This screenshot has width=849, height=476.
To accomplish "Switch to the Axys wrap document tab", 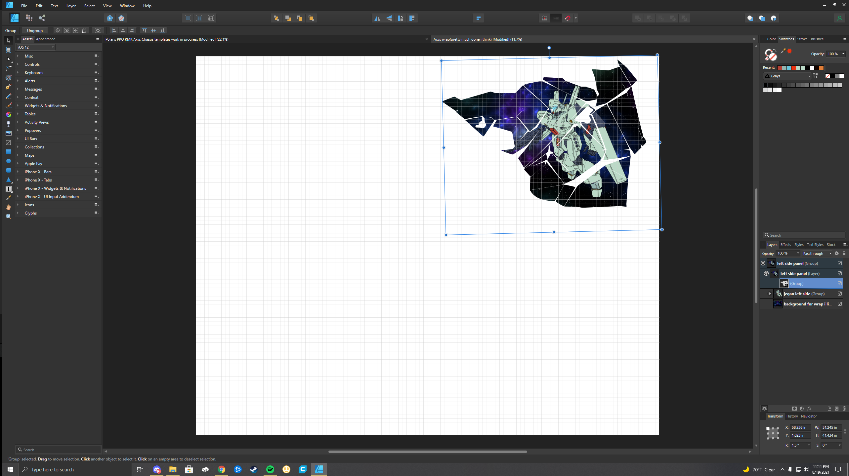I will tap(477, 39).
